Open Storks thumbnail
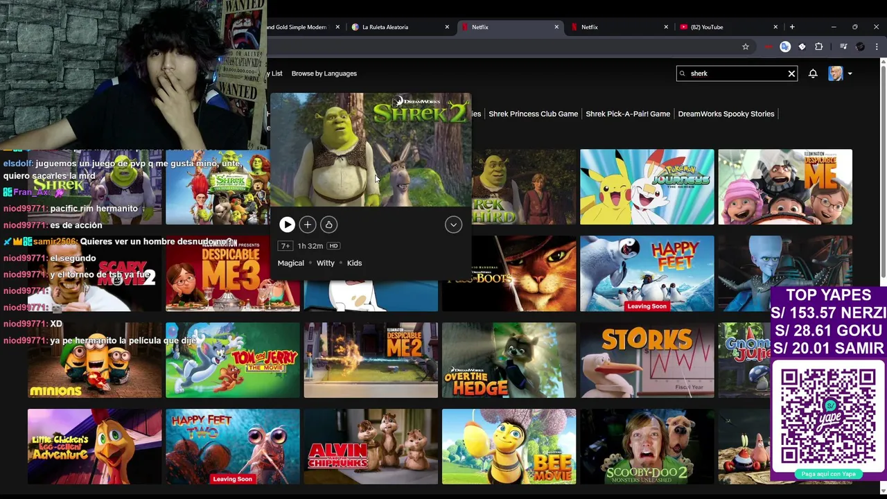 tap(647, 360)
